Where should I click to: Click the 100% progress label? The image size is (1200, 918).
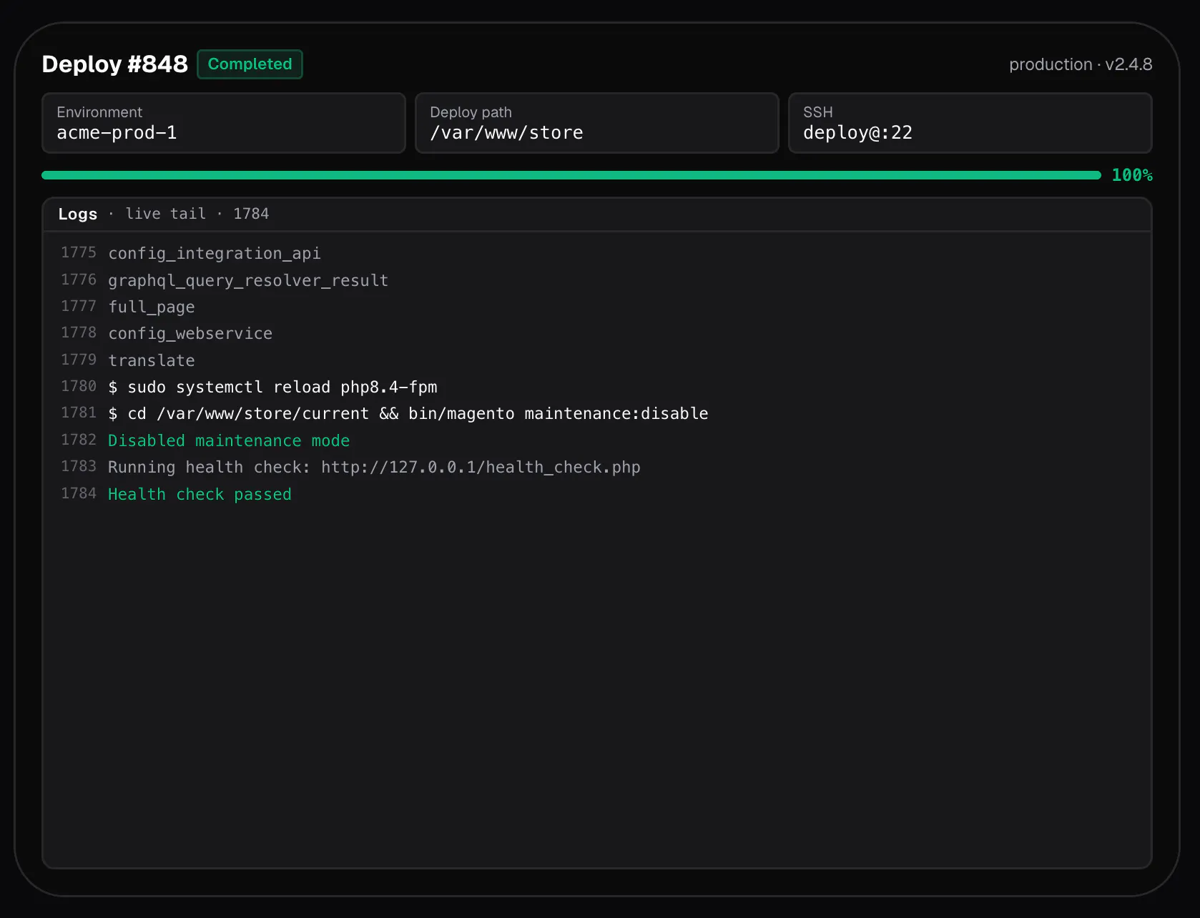tap(1131, 175)
